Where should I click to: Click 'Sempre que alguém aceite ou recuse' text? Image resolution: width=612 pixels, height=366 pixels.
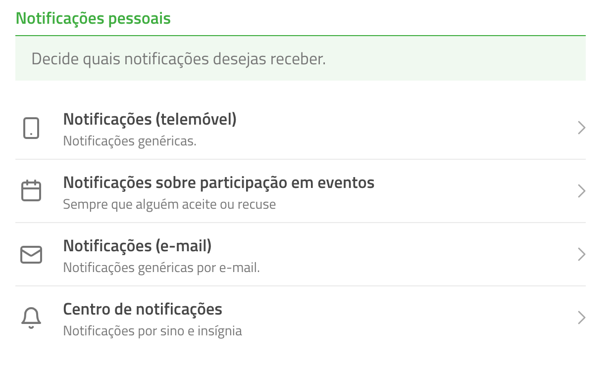[x=169, y=204]
